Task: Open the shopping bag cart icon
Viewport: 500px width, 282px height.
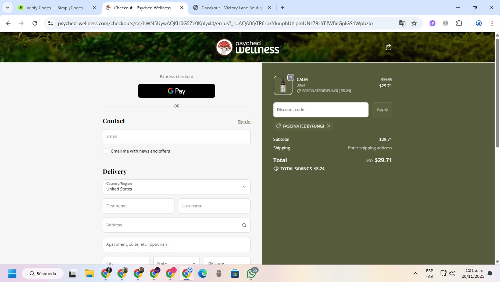Action: tap(388, 47)
